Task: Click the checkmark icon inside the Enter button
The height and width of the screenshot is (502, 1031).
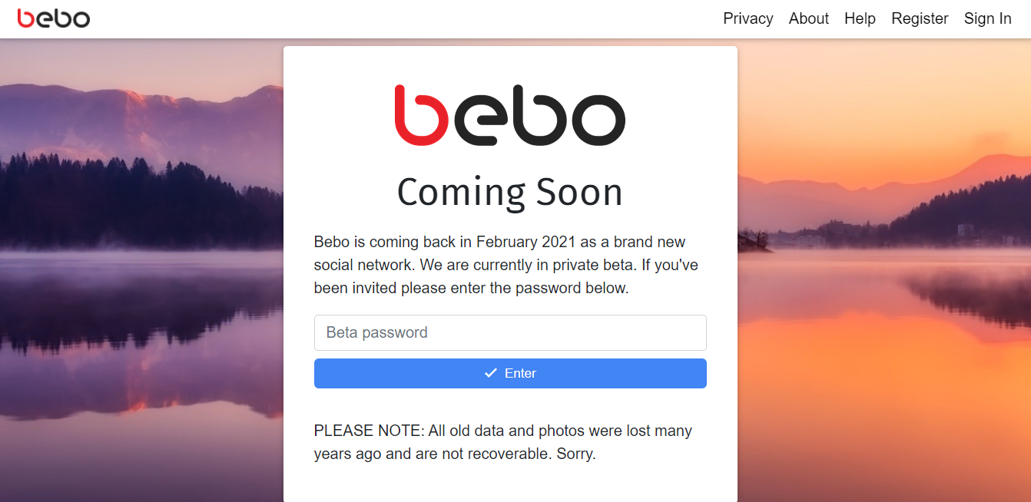Action: [489, 372]
